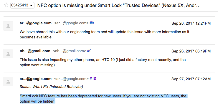This screenshot has width=218, height=107.
Task: Click author ar...@google.com on comment #10
Action: pyautogui.click(x=36, y=79)
